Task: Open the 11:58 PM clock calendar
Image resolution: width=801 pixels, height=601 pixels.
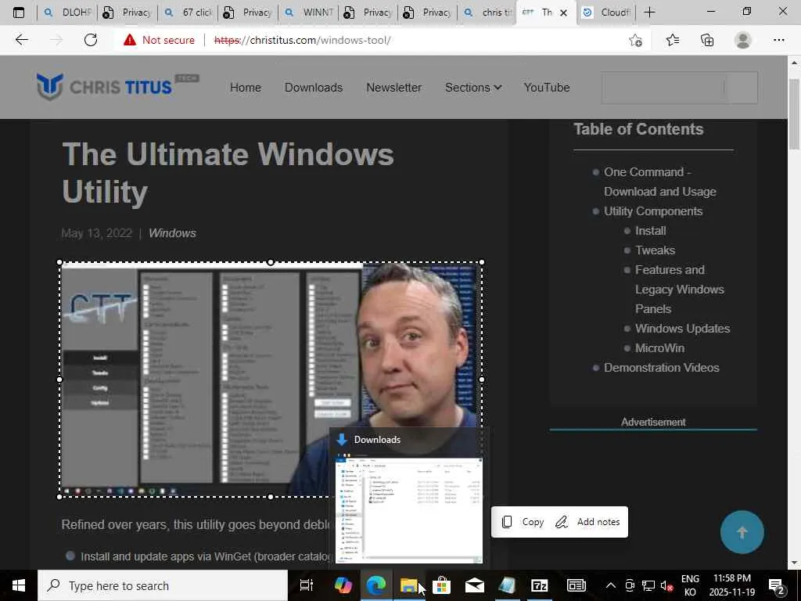Action: point(732,585)
